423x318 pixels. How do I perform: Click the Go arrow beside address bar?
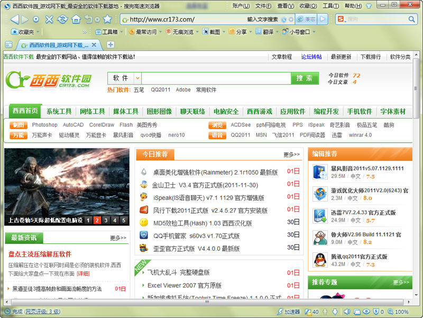click(x=323, y=19)
